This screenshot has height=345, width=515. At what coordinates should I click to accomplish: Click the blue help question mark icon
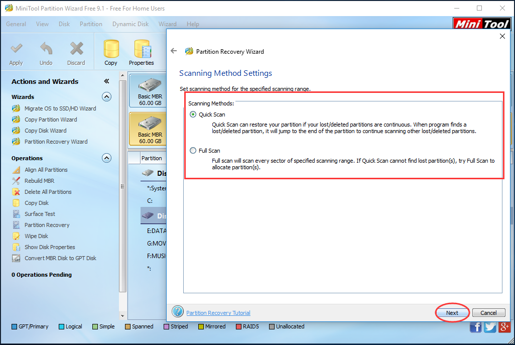pos(178,311)
